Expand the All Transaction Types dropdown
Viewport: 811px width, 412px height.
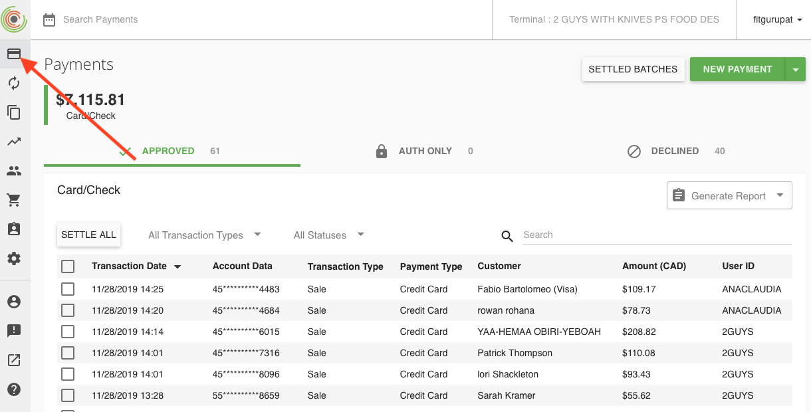click(x=205, y=235)
